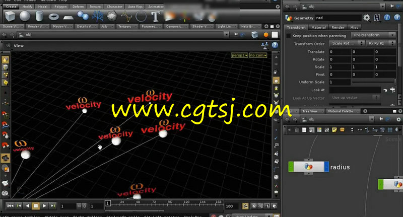Image resolution: width=403 pixels, height=217 pixels.
Task: Select the Platonic Solids shelf tool
Action: (111, 16)
